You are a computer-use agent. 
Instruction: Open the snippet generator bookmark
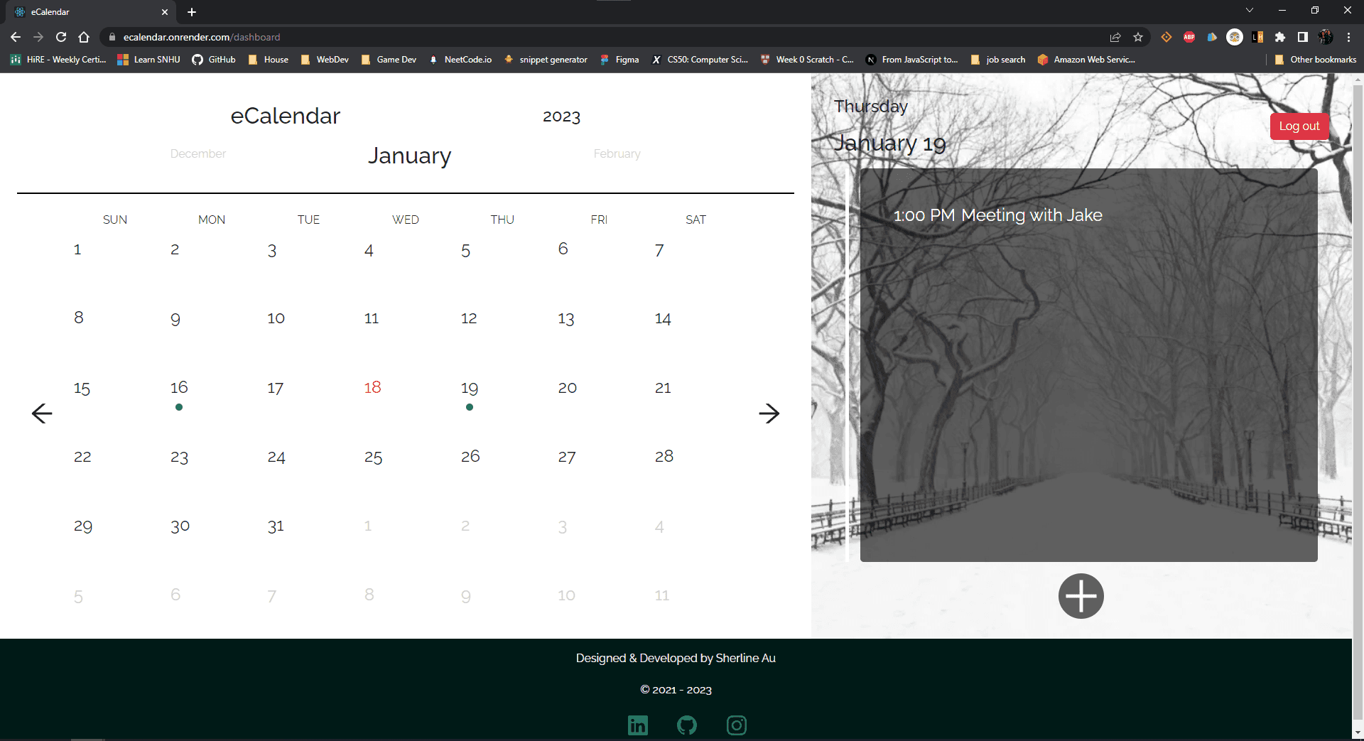(546, 60)
